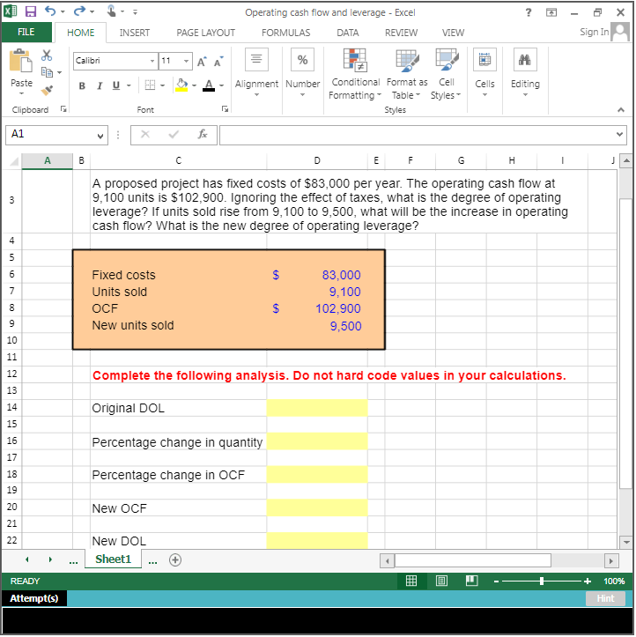636x637 pixels.
Task: Click the Normal view icon
Action: [411, 581]
